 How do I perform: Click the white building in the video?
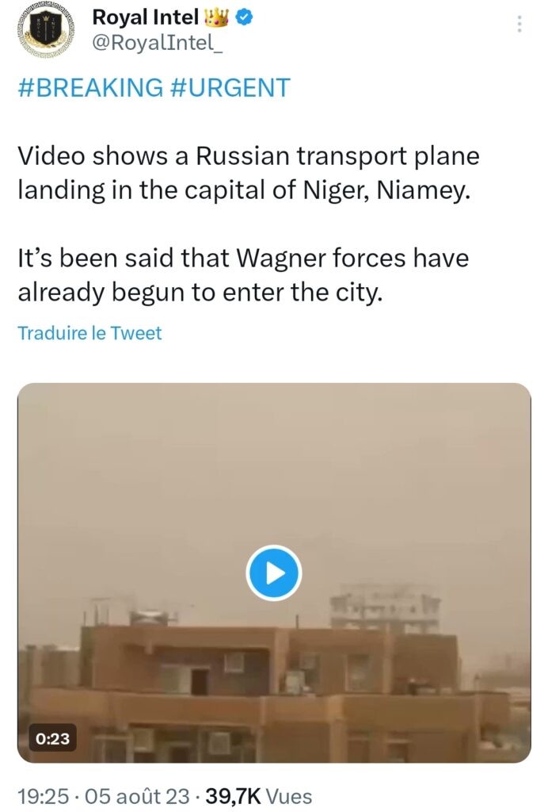tap(385, 608)
